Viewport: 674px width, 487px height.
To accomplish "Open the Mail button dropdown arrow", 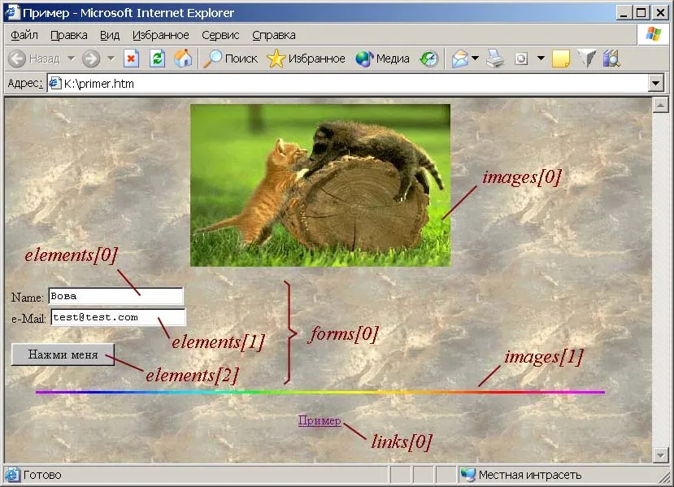I will [475, 58].
